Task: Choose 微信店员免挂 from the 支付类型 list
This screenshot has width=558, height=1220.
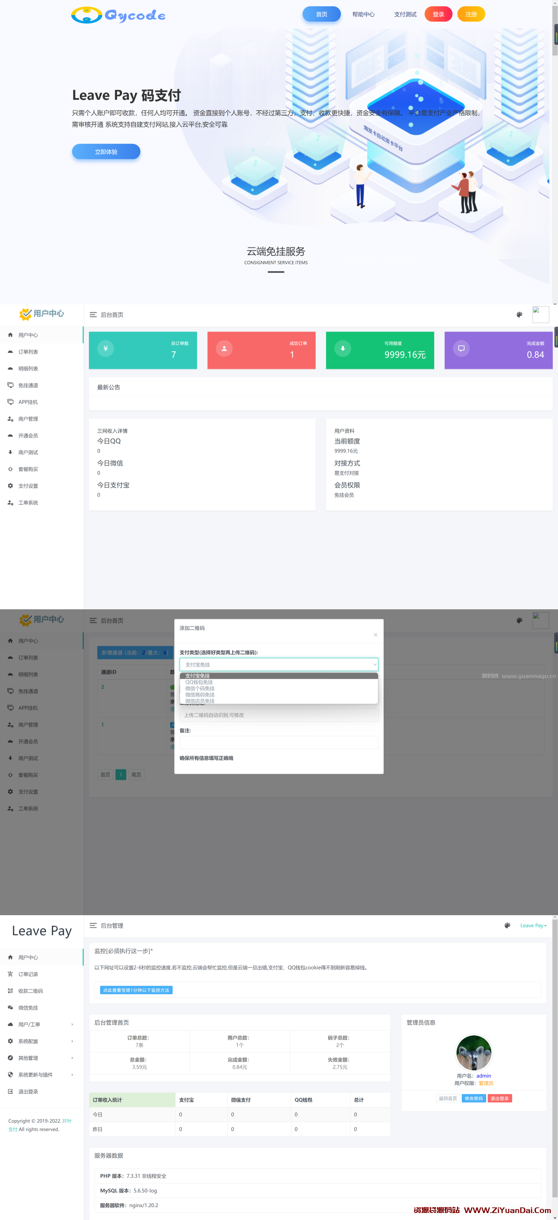Action: (279, 701)
